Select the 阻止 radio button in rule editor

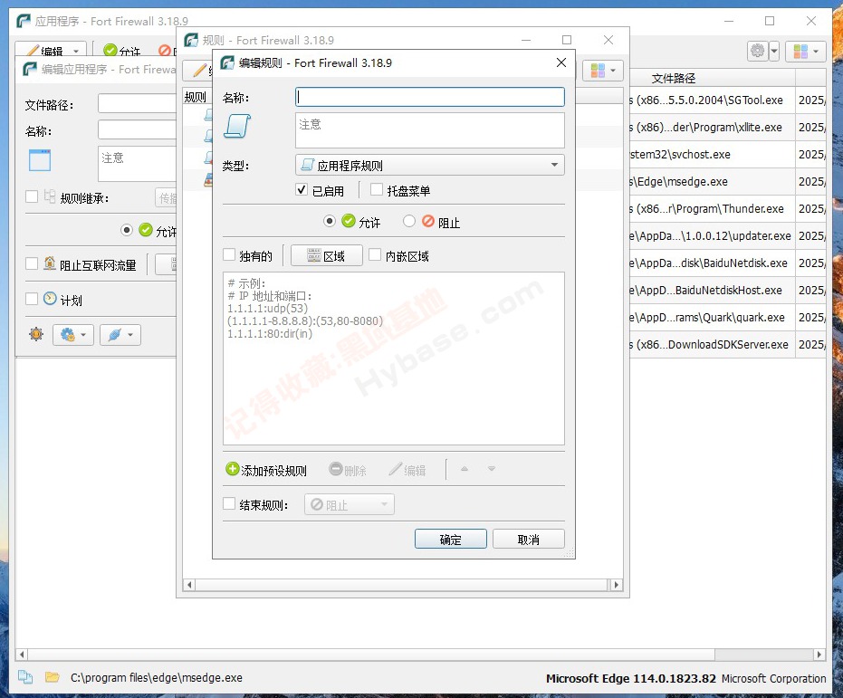409,221
